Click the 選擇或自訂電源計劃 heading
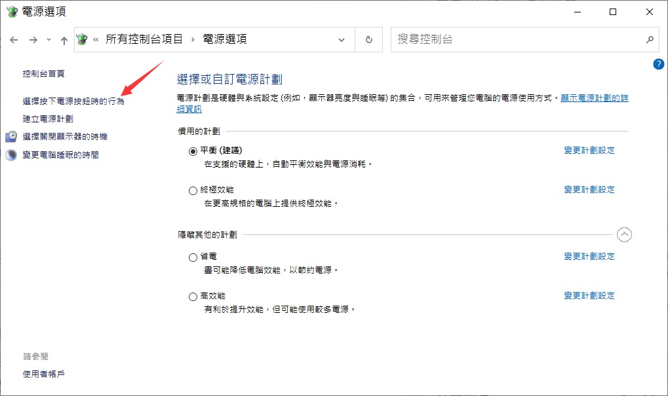The image size is (668, 396). 229,79
